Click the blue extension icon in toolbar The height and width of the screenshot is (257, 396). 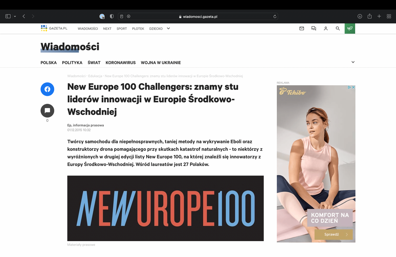[x=102, y=16]
